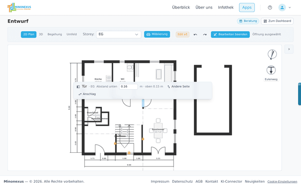Click the Beratung button

tap(248, 21)
